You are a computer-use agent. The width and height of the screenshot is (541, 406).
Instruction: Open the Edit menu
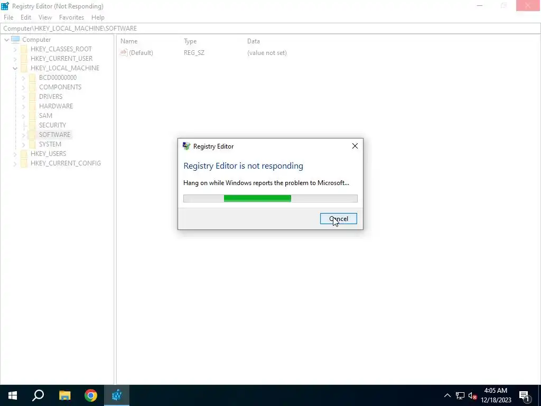(26, 17)
